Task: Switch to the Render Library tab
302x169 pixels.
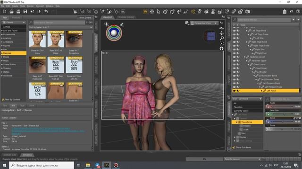Action: point(126,17)
